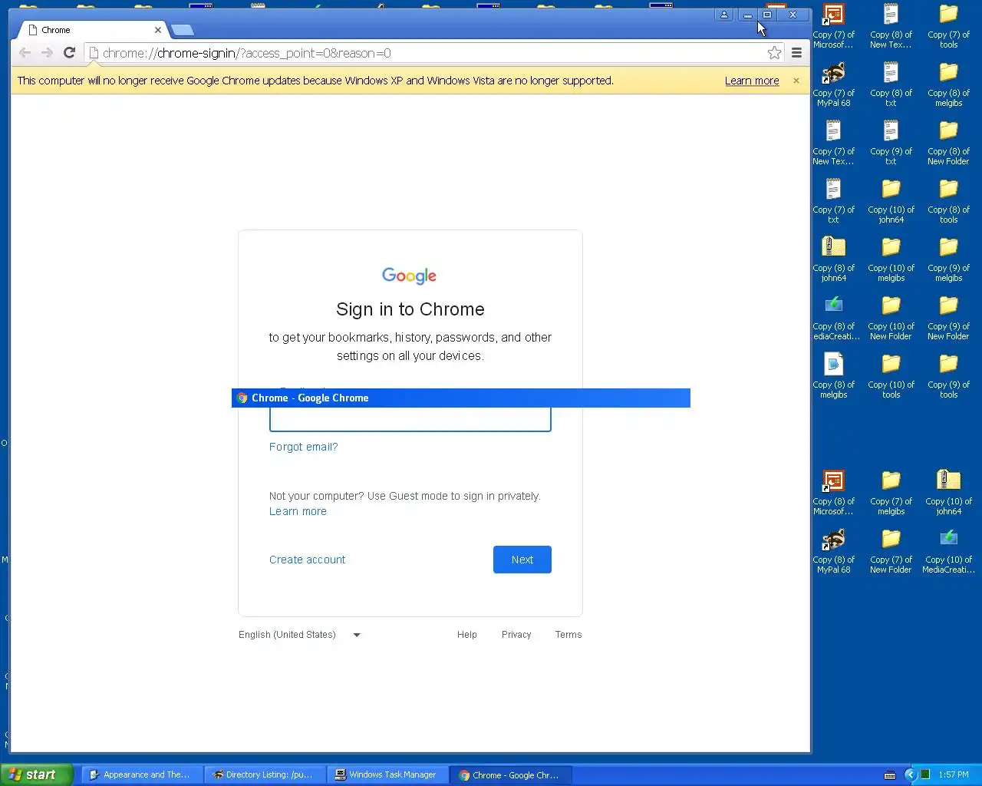
Task: Go back using Chrome's back arrow
Action: point(25,53)
